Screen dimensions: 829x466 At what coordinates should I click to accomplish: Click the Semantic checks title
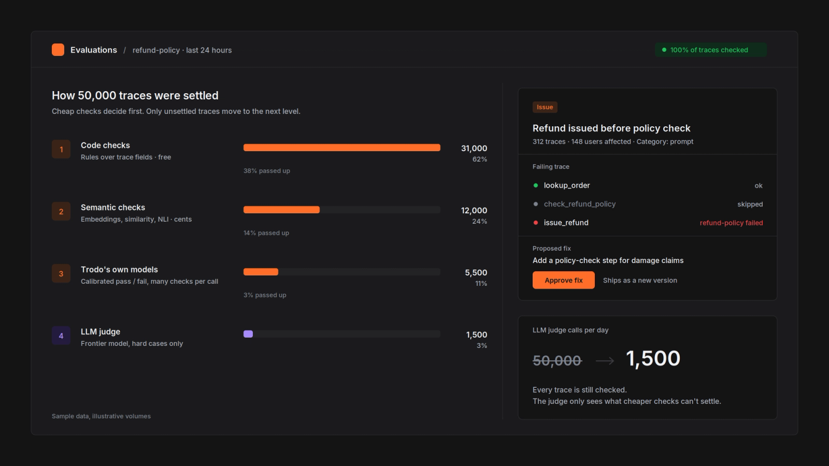pos(113,208)
